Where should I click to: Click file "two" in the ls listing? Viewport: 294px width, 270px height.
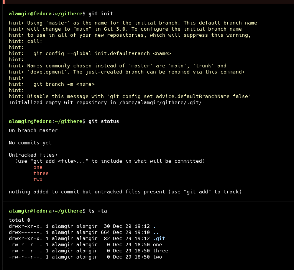(x=157, y=257)
